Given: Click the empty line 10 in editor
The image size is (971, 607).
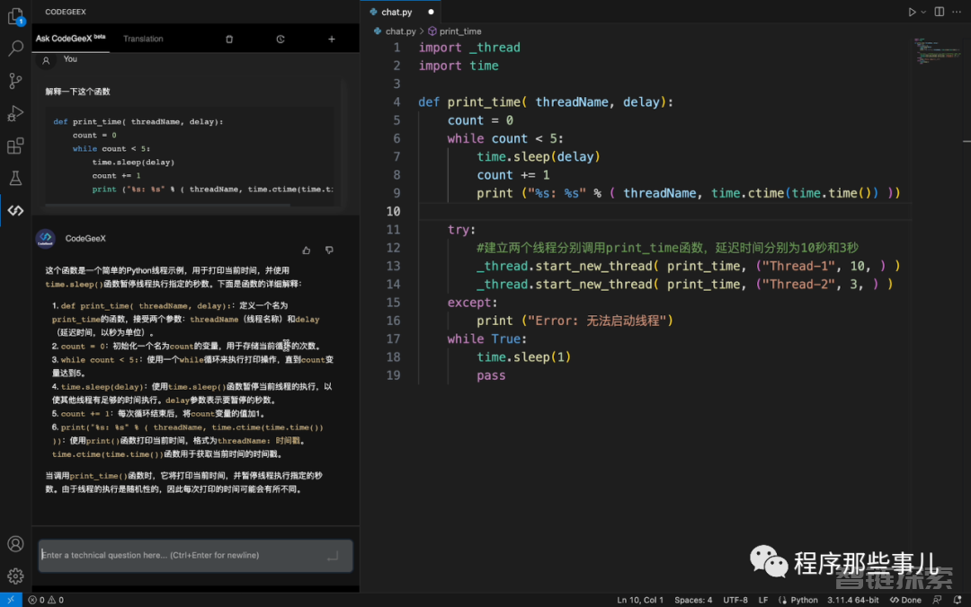Looking at the screenshot, I should coord(664,212).
